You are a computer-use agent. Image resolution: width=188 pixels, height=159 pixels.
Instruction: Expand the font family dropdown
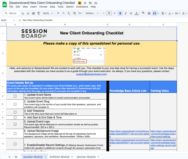tap(92, 13)
